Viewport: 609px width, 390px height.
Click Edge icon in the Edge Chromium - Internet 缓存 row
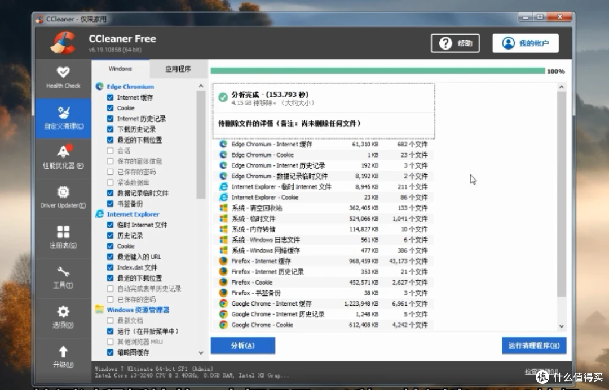tap(223, 144)
